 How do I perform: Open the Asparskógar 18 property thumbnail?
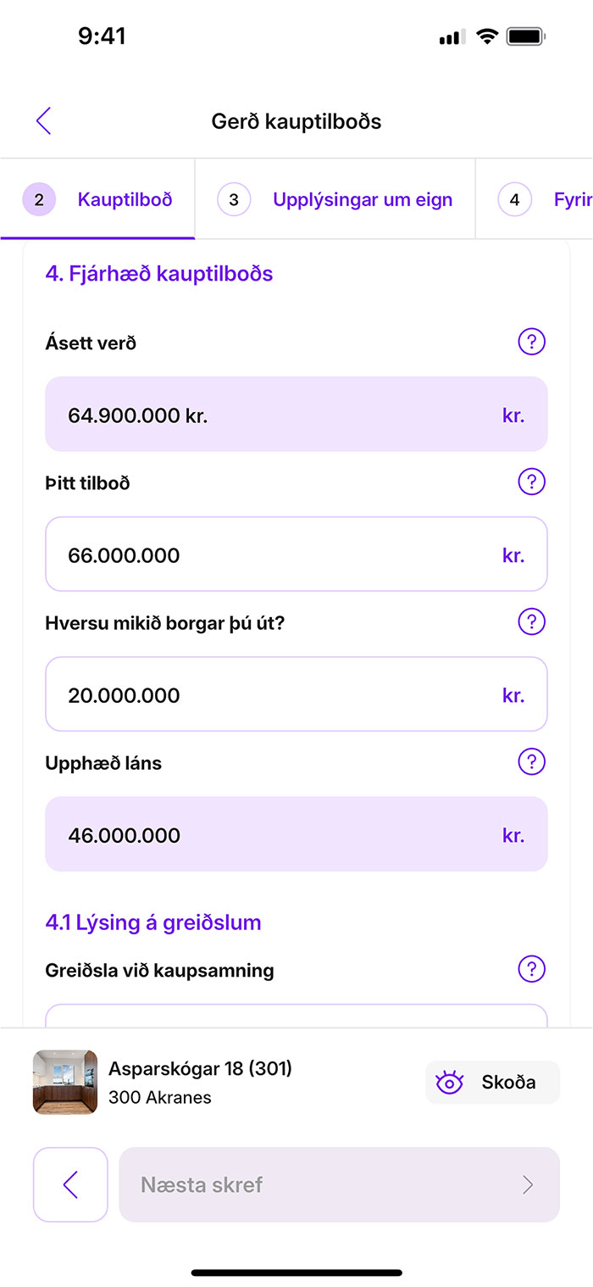click(64, 1082)
